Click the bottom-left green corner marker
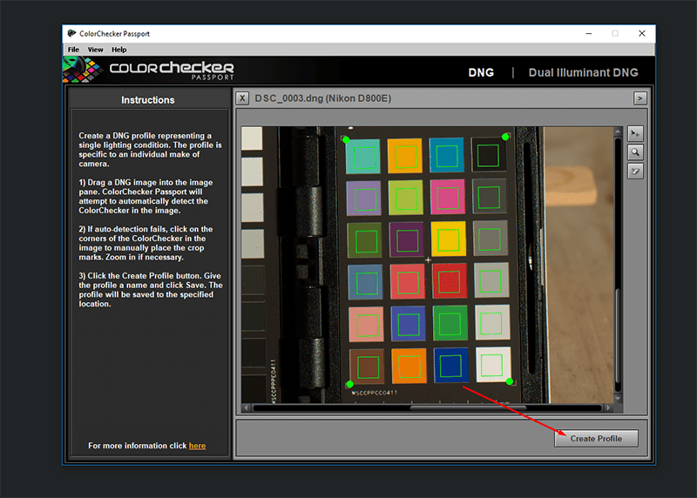Image resolution: width=697 pixels, height=498 pixels. click(x=350, y=384)
